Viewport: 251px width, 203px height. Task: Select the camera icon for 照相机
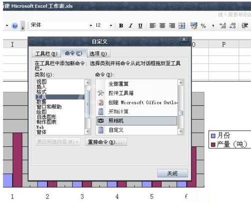(x=100, y=121)
